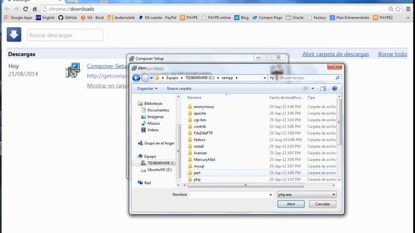Click Chrome back arrow
The height and width of the screenshot is (233, 415).
[x=7, y=9]
